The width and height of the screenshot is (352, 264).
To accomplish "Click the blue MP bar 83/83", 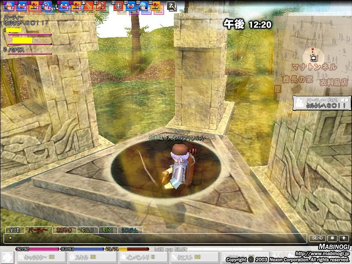I will tap(82, 249).
